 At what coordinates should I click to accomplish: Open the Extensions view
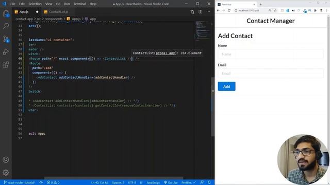[x=6, y=64]
